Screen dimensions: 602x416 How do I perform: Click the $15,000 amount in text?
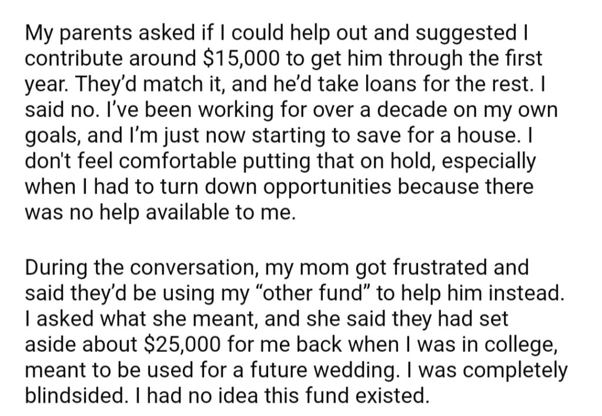coord(240,58)
